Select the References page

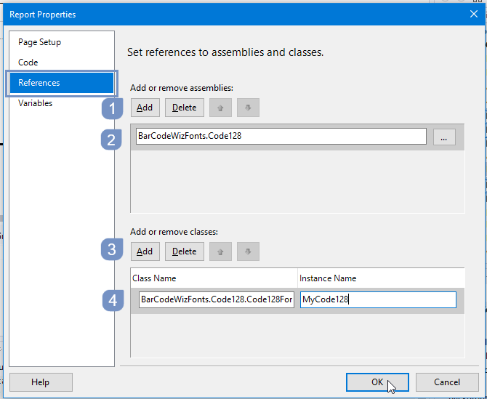(62, 83)
